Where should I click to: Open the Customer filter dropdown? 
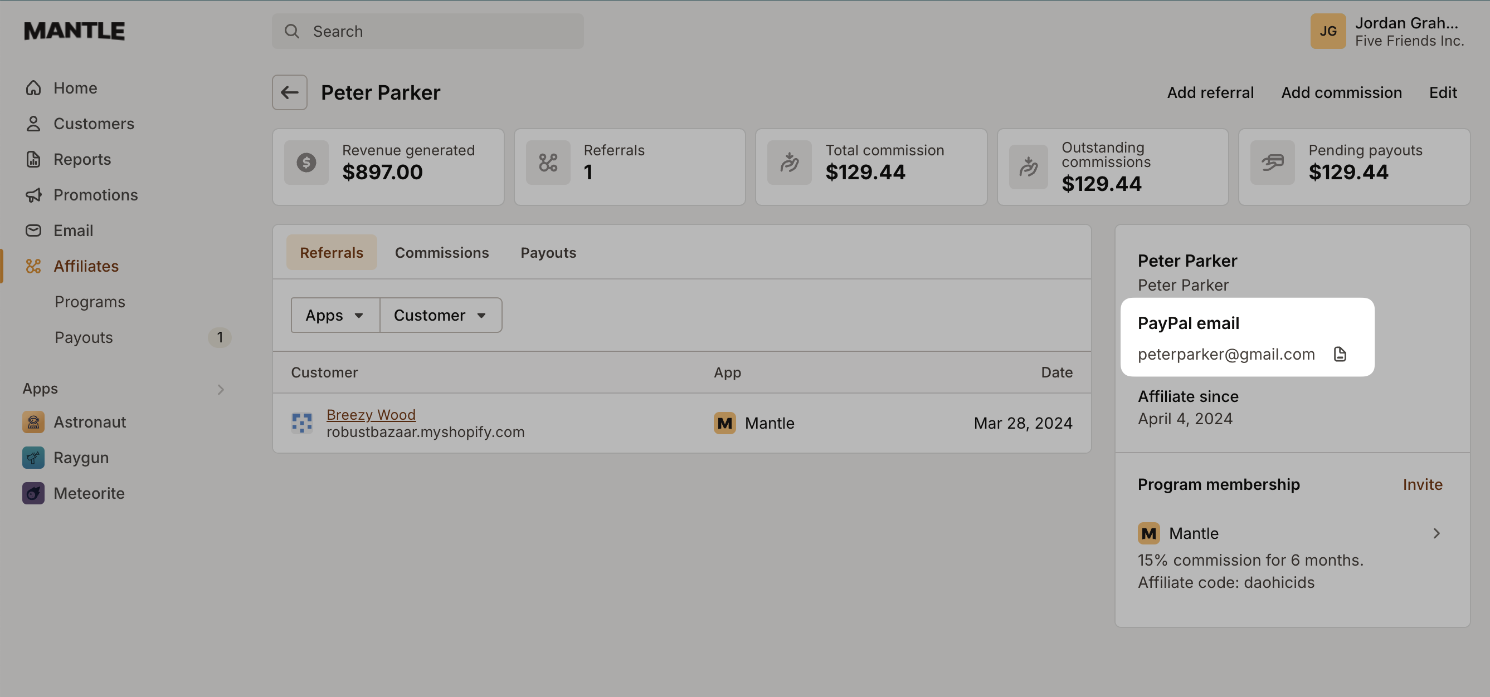click(440, 315)
